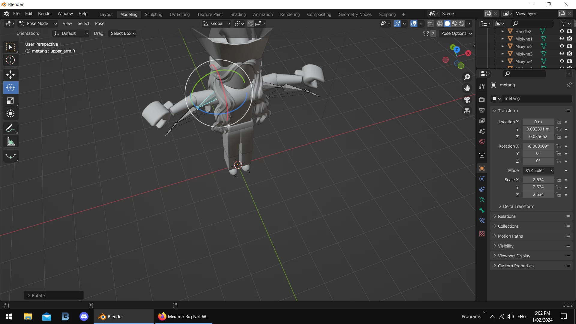The width and height of the screenshot is (576, 324).
Task: Switch to orthographic grid view icon
Action: [x=467, y=111]
